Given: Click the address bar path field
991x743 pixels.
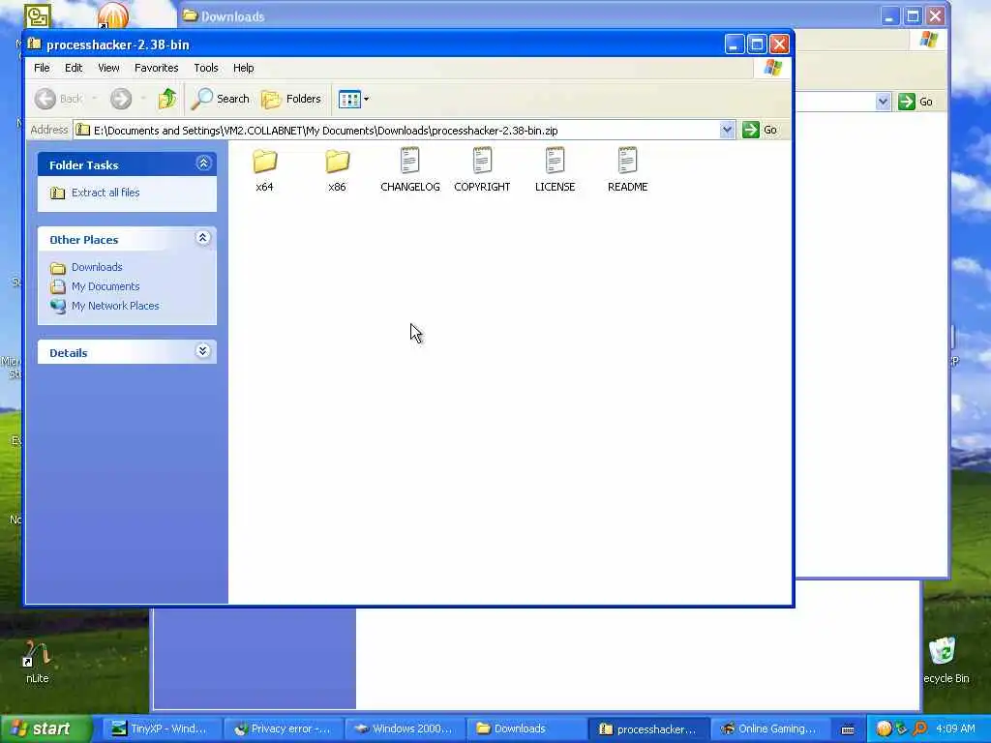Looking at the screenshot, I should tap(397, 131).
